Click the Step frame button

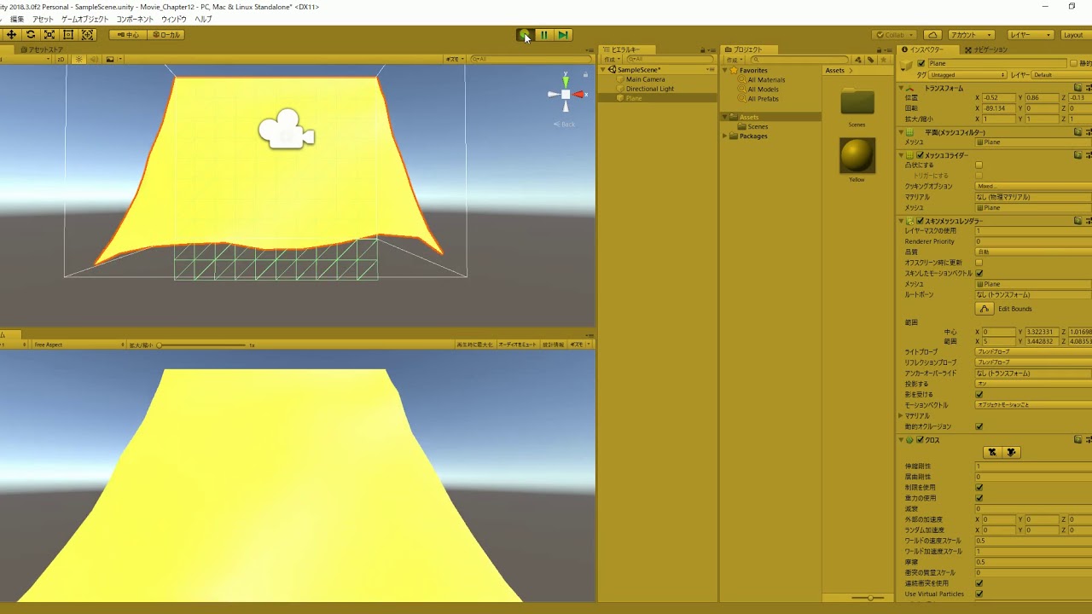coord(562,35)
